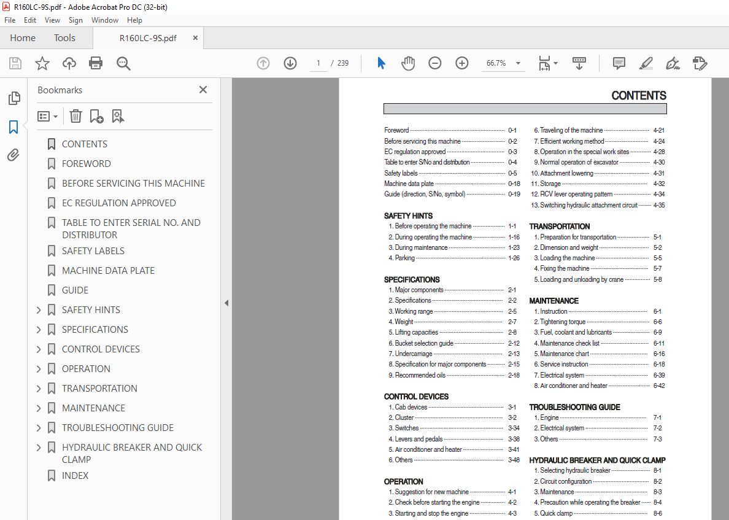
Task: Go to previous page arrow
Action: 263,63
